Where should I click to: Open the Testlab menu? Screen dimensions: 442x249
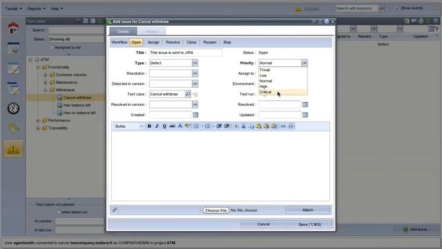tap(13, 8)
